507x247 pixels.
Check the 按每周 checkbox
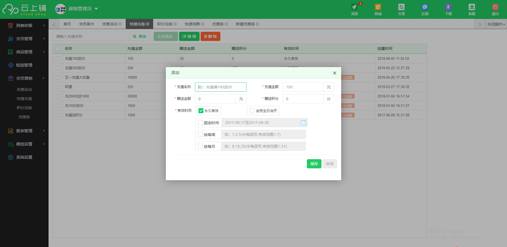(x=200, y=134)
